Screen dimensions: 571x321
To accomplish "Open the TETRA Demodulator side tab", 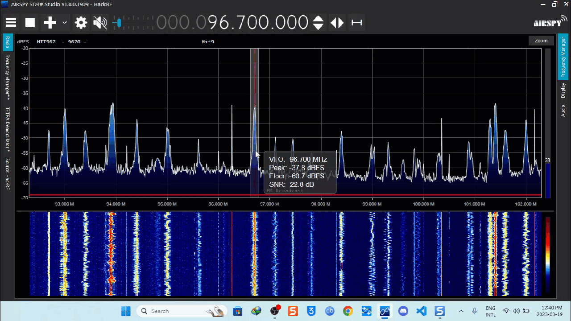I will (8, 129).
